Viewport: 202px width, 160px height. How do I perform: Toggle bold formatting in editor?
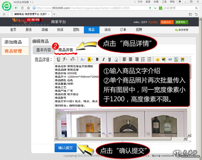97,59
